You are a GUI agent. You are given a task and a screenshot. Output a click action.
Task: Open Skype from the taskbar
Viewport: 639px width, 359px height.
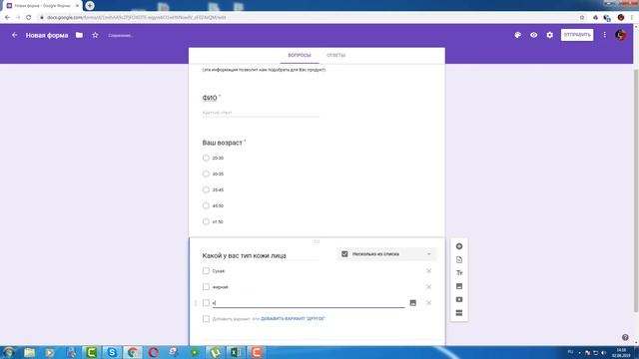tap(112, 352)
